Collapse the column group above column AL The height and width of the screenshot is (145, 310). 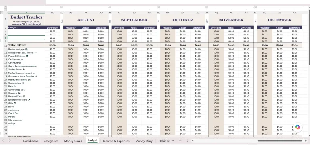tap(158, 7)
